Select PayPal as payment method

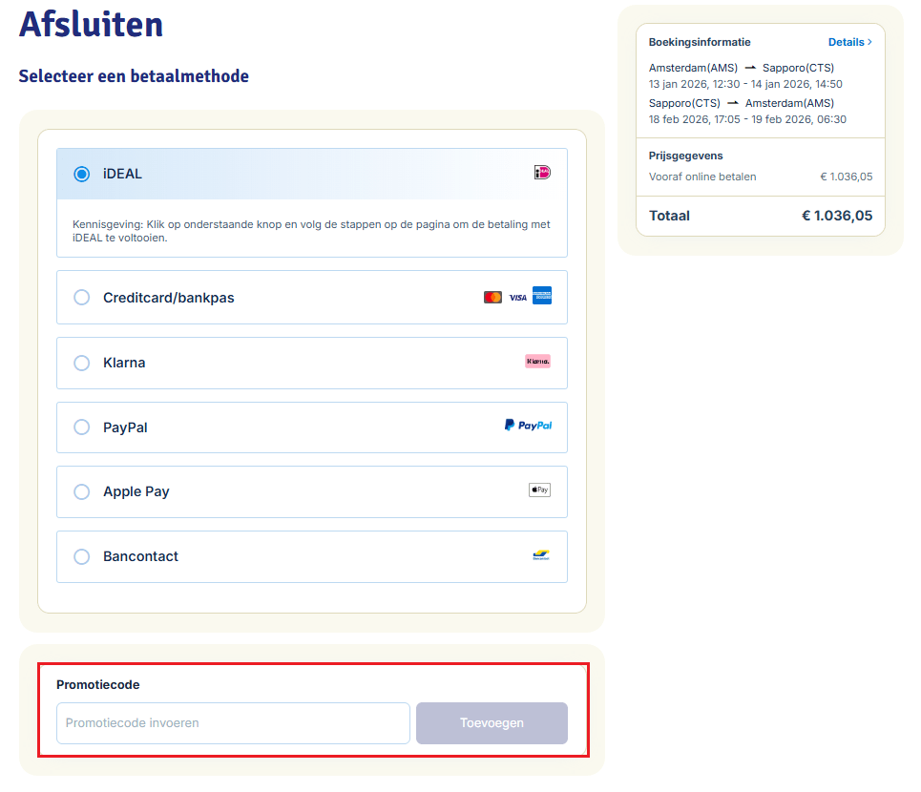point(81,427)
